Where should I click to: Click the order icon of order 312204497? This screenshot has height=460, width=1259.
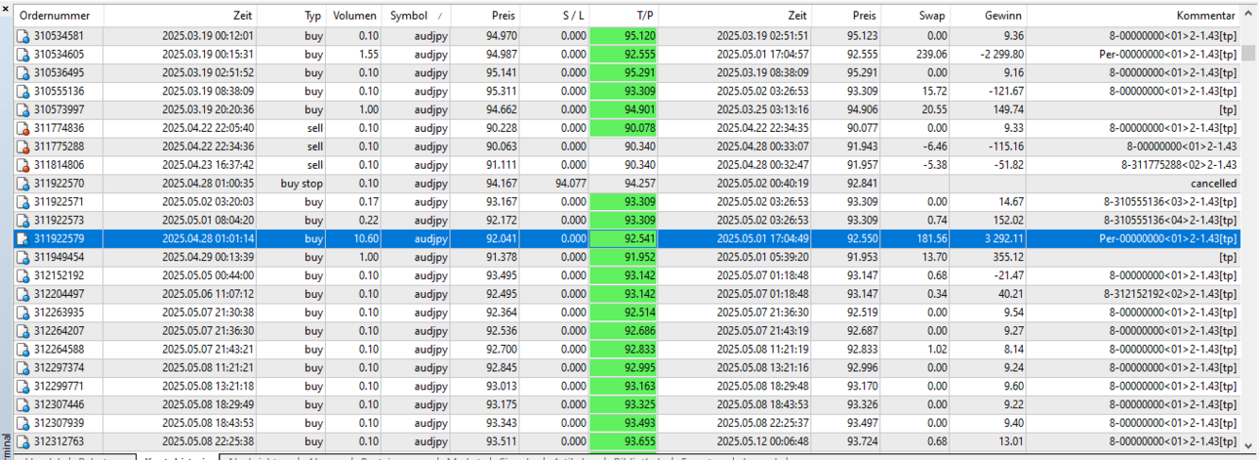click(x=23, y=293)
